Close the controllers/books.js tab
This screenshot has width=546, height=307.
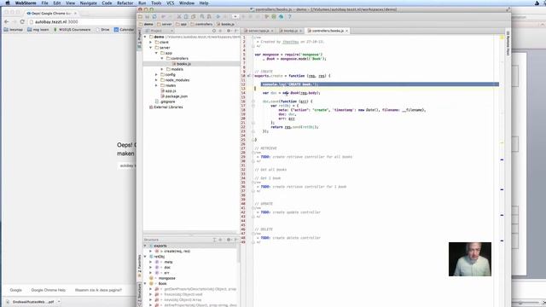click(347, 31)
